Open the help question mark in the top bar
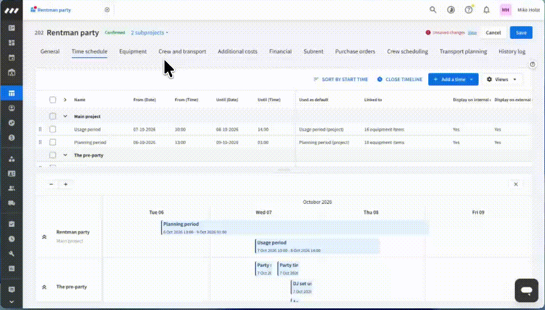This screenshot has height=310, width=545. [469, 10]
